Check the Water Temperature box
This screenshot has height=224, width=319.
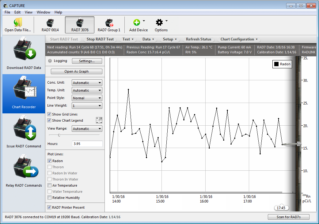tap(49, 191)
